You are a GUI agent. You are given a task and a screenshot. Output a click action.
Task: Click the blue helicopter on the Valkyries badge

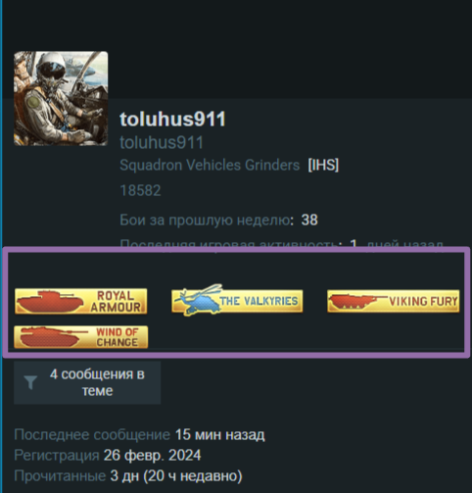click(199, 300)
